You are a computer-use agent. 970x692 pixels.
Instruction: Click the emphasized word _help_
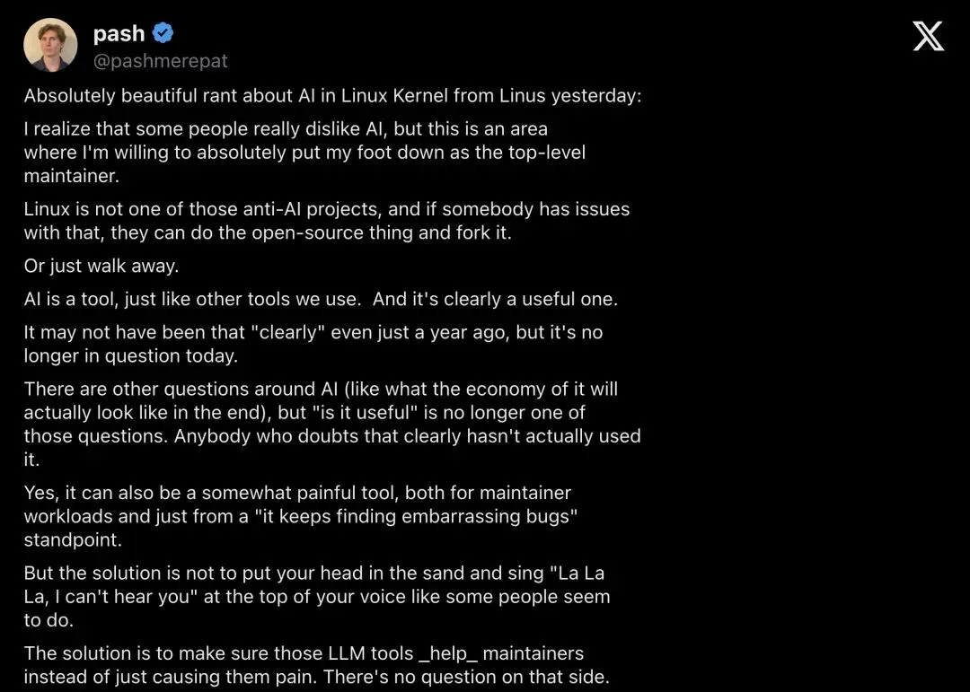pos(448,653)
